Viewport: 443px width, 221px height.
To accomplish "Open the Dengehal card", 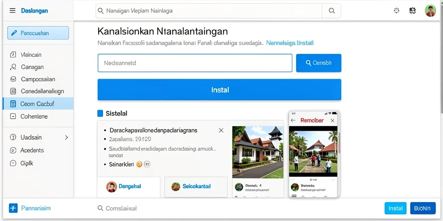I will [129, 186].
